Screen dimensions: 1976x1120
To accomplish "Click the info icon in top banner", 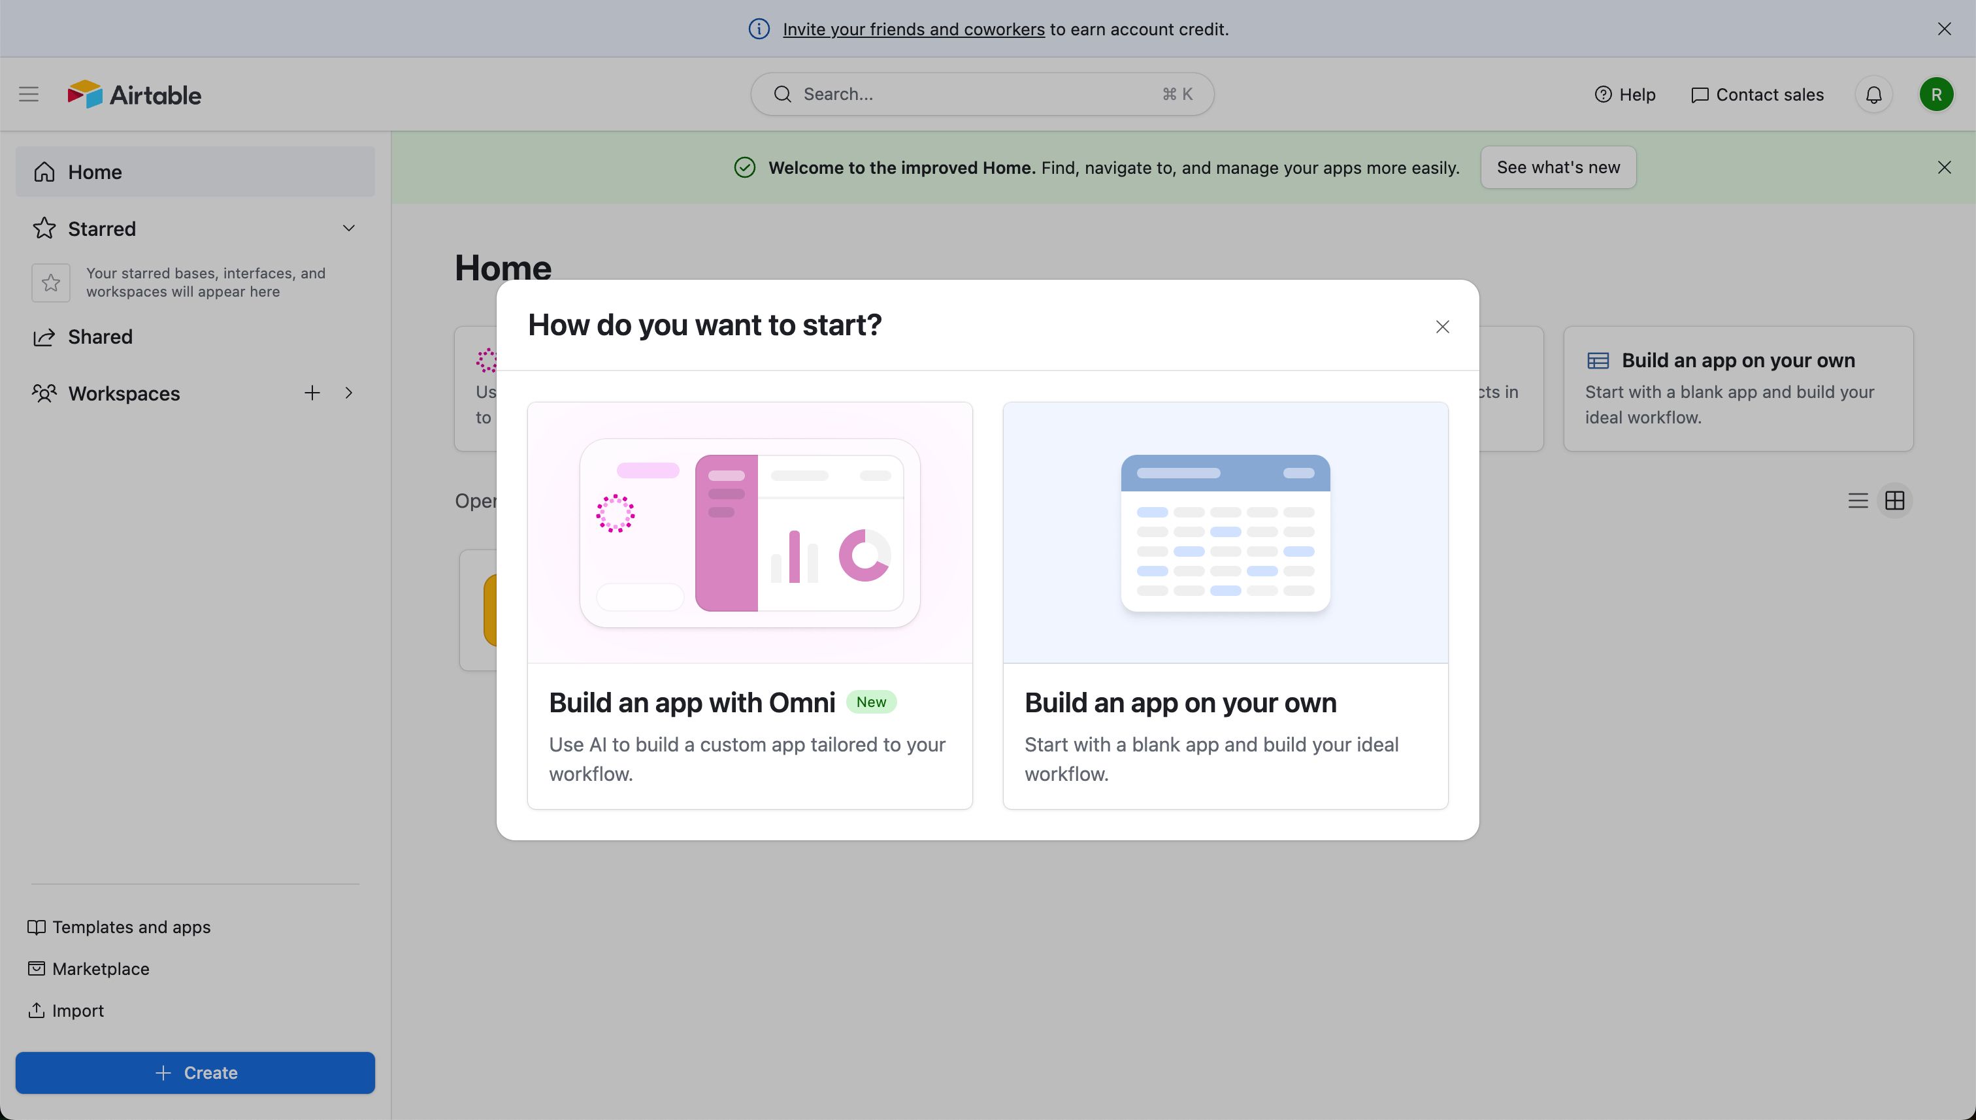I will (x=759, y=29).
